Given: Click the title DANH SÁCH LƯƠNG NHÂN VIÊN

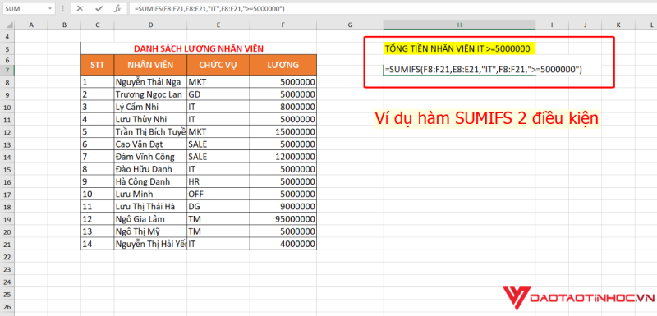Looking at the screenshot, I should tap(199, 49).
